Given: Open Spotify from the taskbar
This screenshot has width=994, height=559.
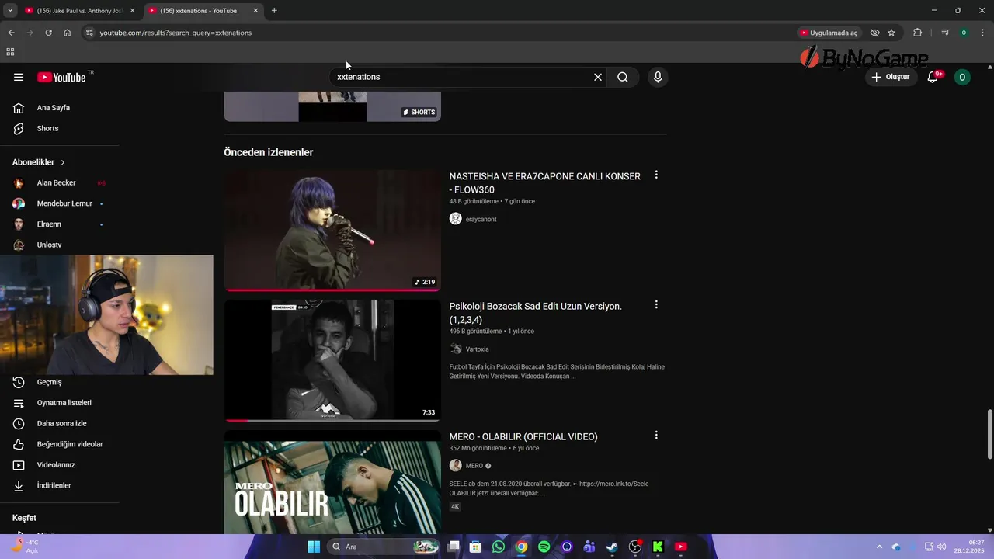Looking at the screenshot, I should tap(544, 547).
